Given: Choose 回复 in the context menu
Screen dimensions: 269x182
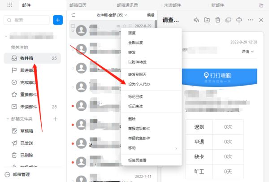Looking at the screenshot, I should click(152, 33).
